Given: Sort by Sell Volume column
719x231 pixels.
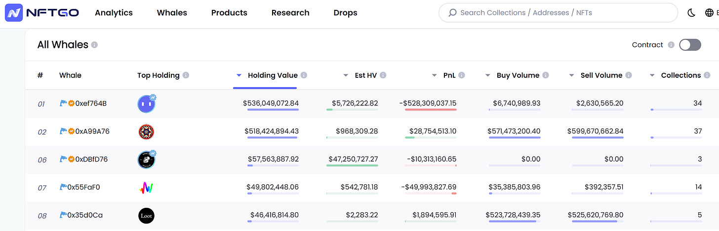Looking at the screenshot, I should coord(601,75).
